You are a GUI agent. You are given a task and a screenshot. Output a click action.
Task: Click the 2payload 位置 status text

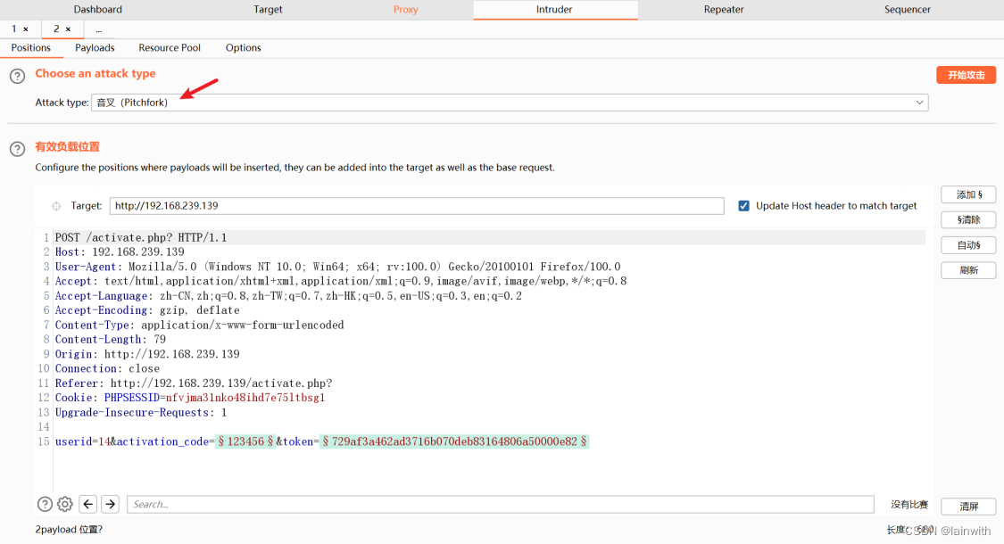click(x=69, y=529)
